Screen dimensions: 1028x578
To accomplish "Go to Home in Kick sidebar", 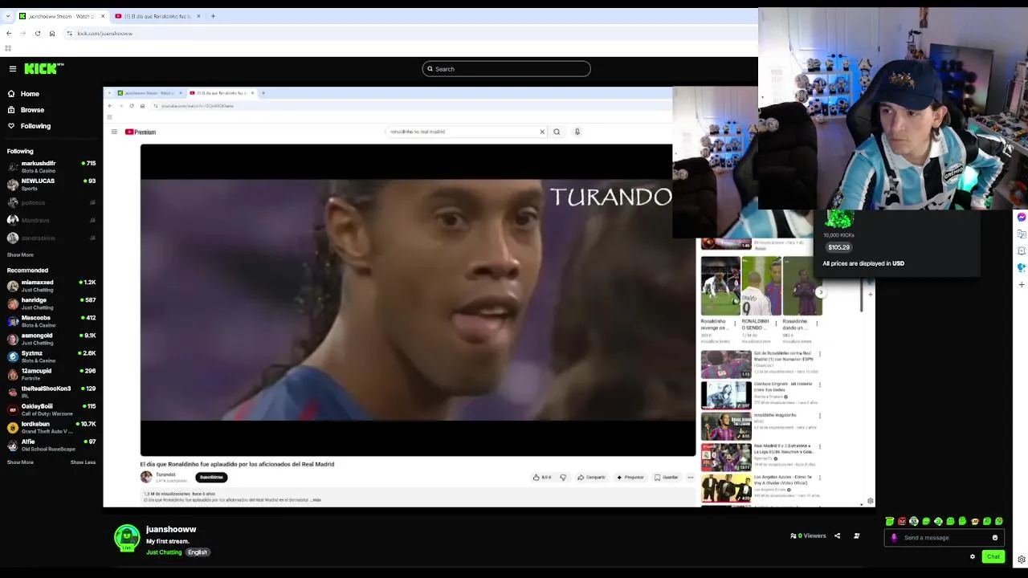I will pos(30,94).
